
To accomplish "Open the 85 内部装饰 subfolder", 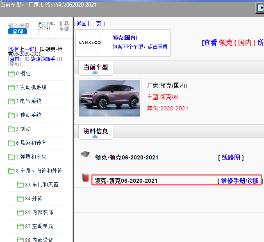I will pos(39,213).
